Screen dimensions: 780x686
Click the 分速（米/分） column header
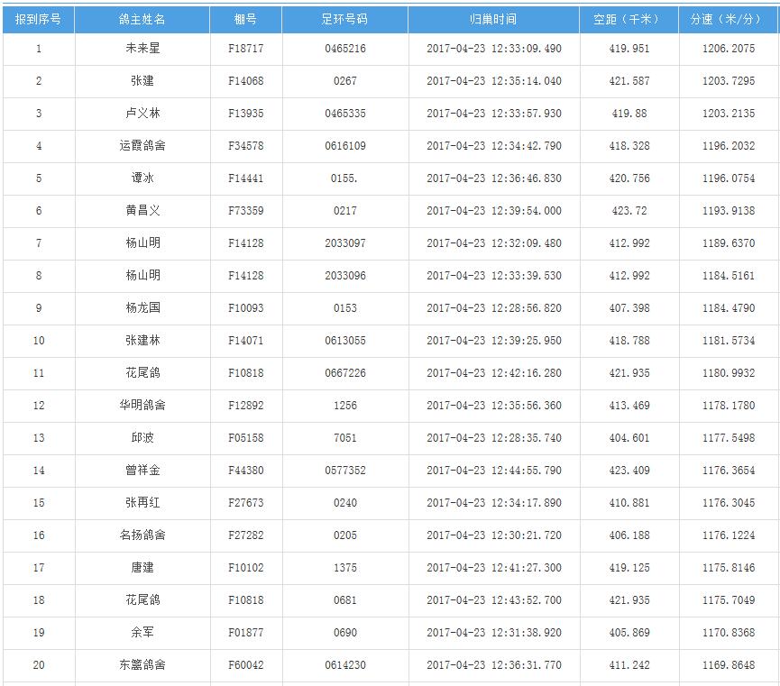coord(729,19)
